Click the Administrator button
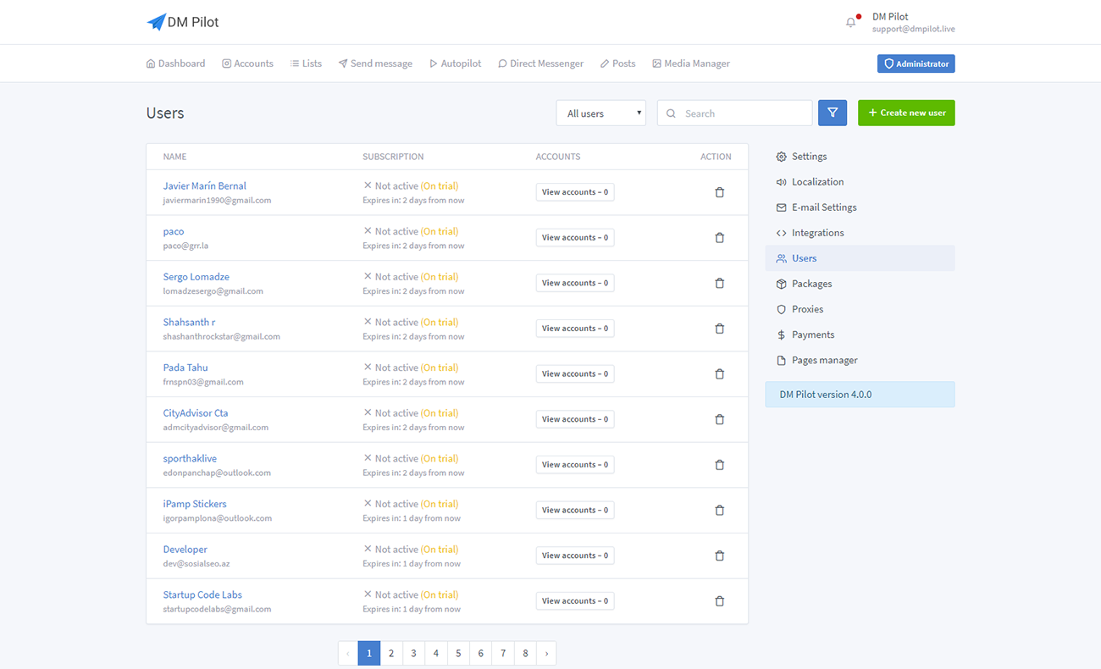 tap(916, 64)
